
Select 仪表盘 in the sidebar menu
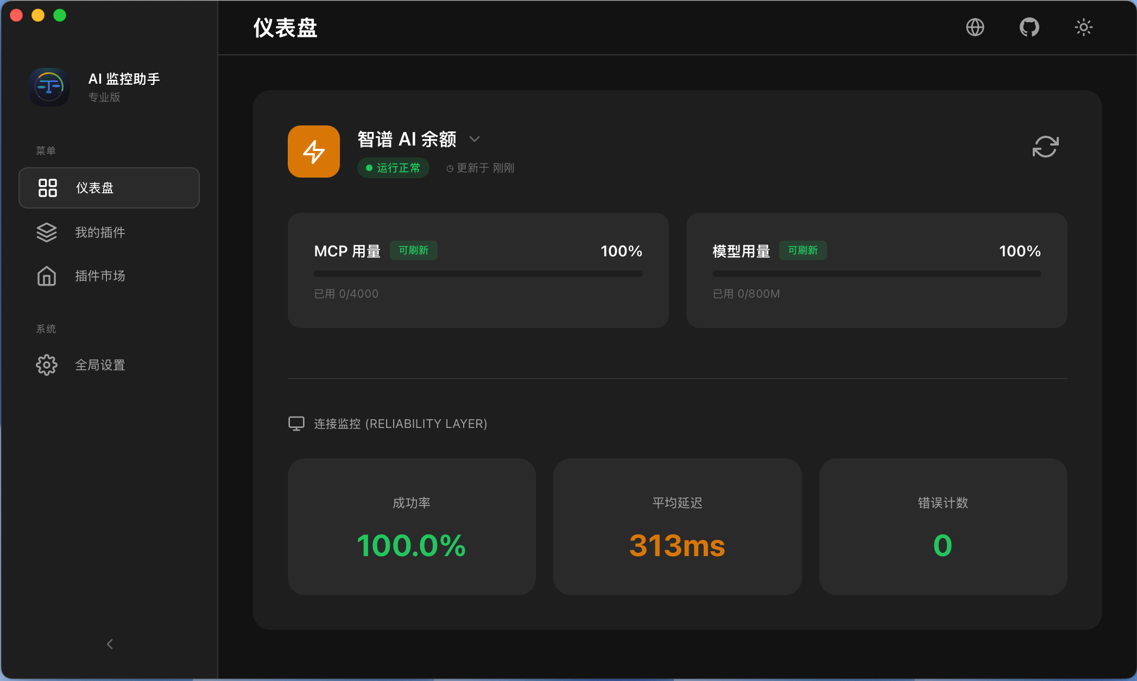109,188
